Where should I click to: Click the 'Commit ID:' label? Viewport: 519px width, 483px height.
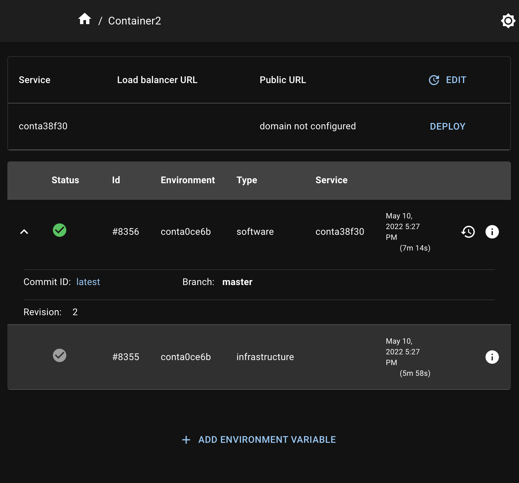click(x=47, y=282)
